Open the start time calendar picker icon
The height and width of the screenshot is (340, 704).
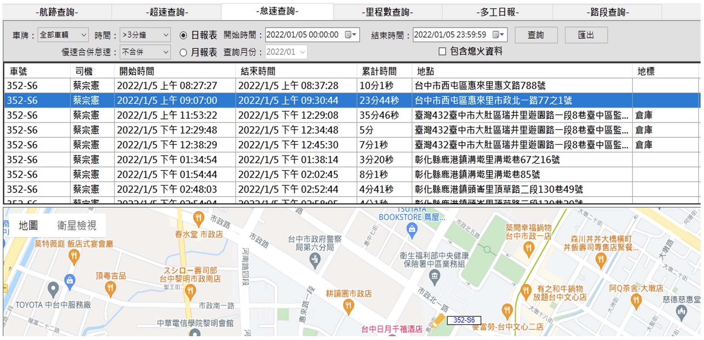[x=350, y=35]
